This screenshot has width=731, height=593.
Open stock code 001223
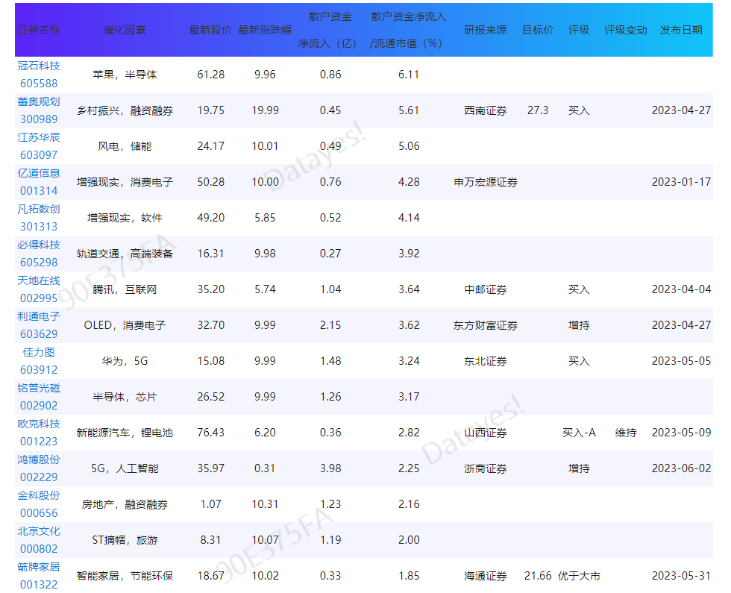39,442
